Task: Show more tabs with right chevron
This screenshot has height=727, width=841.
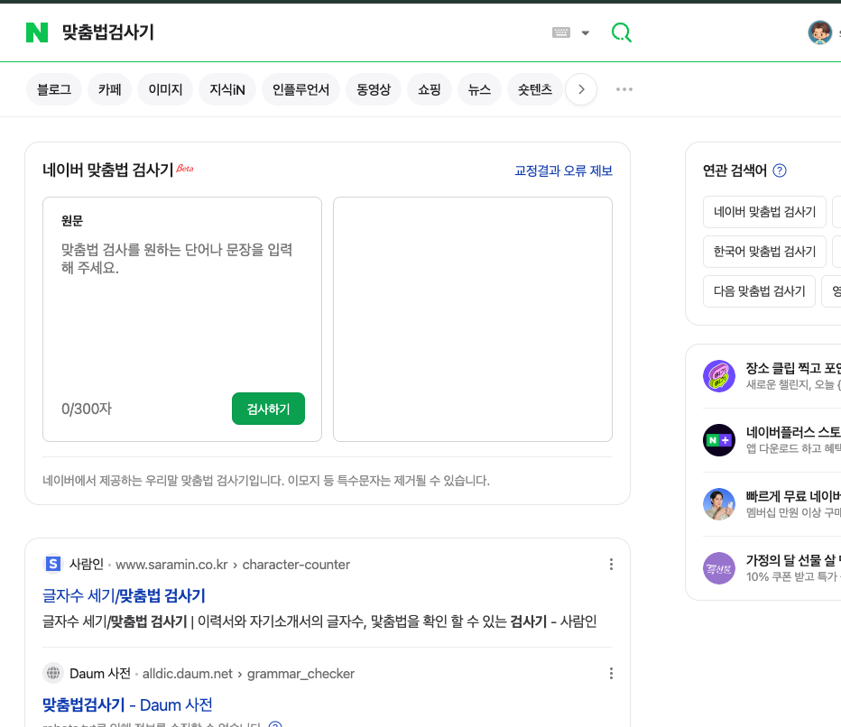Action: point(581,89)
